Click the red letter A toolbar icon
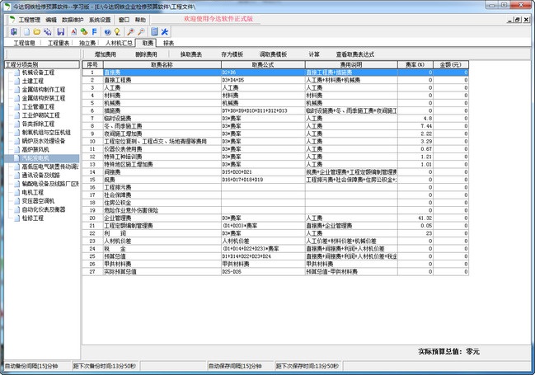The width and height of the screenshot is (535, 375). pyautogui.click(x=73, y=32)
